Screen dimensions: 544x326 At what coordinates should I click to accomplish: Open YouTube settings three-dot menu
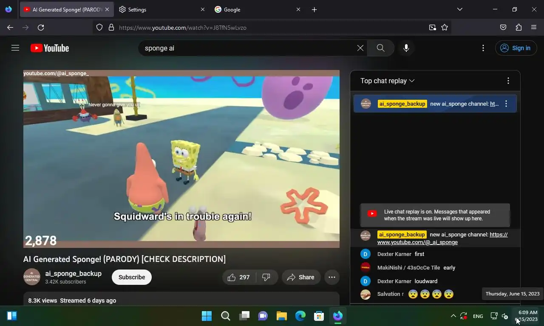point(483,48)
